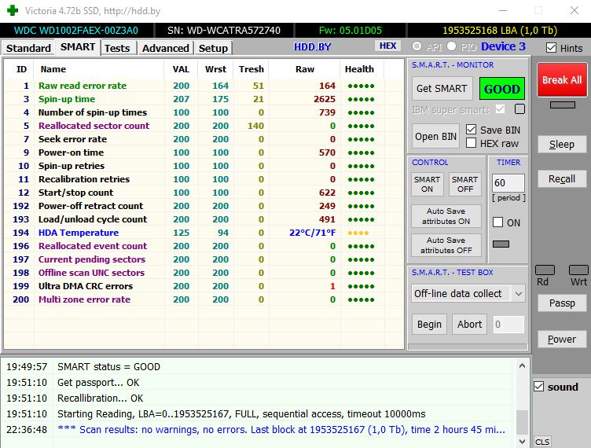Open the Off-line data collect dropdown
Viewport: 591px width, 448px height.
(468, 293)
